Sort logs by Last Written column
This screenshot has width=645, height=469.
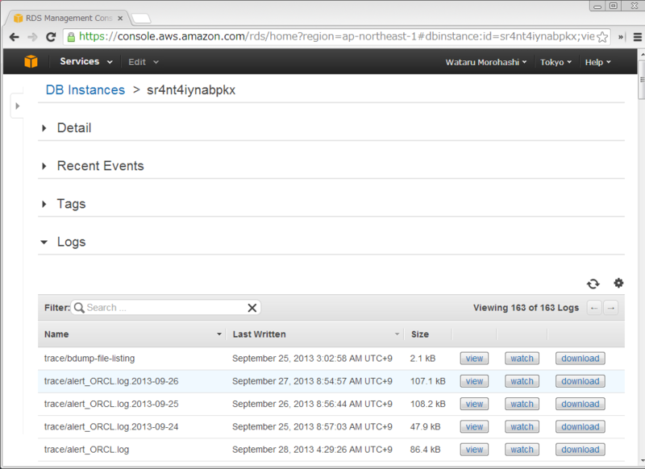[315, 334]
